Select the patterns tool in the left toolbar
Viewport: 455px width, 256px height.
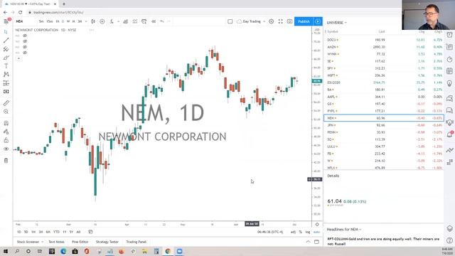point(6,75)
